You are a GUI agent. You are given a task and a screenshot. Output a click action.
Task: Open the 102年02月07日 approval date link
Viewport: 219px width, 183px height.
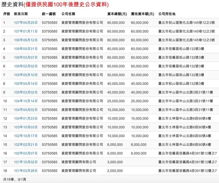26,153
